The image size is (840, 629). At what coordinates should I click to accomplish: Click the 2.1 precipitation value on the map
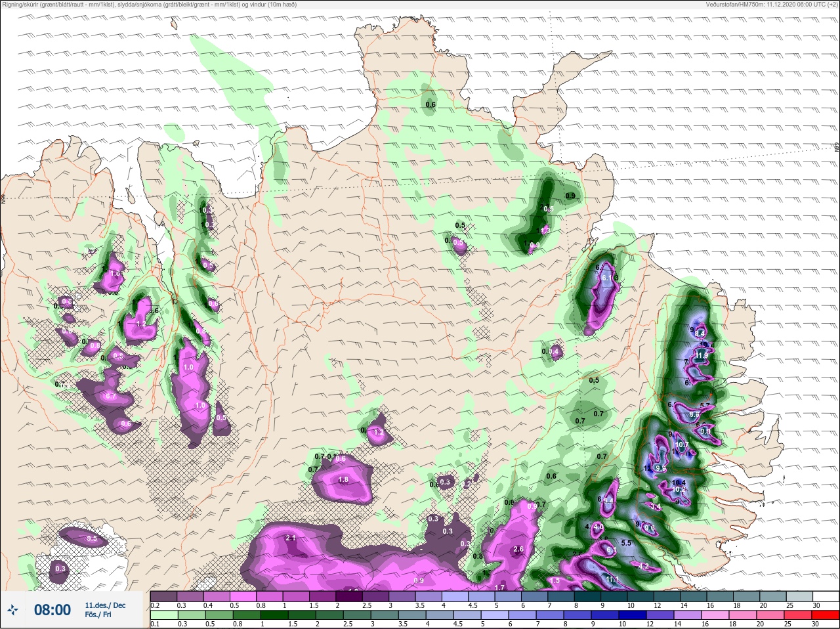point(291,538)
